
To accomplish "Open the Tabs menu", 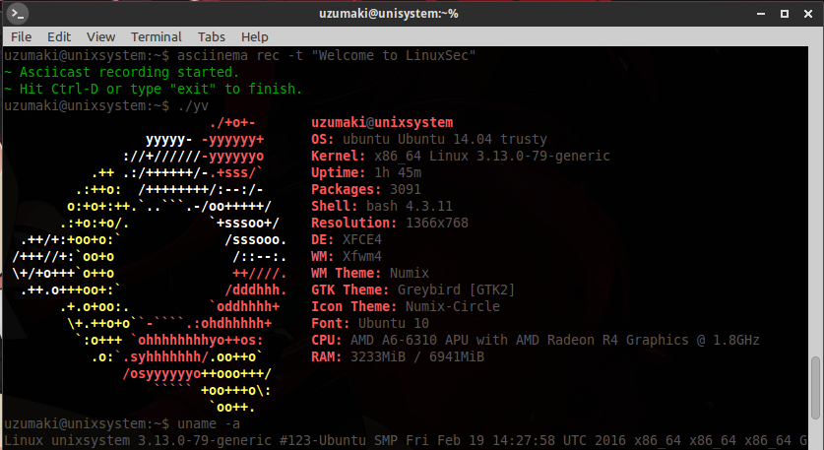I will (212, 36).
